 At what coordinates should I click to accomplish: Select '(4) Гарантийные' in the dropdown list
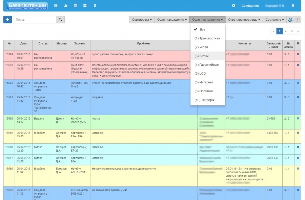[x=206, y=65]
